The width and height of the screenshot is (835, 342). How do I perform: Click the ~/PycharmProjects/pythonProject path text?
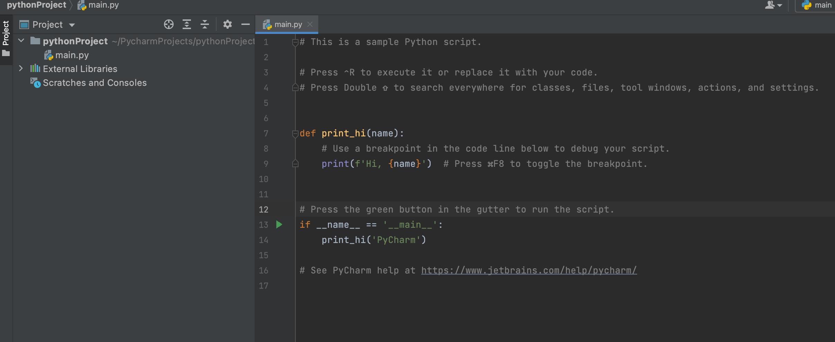(183, 41)
